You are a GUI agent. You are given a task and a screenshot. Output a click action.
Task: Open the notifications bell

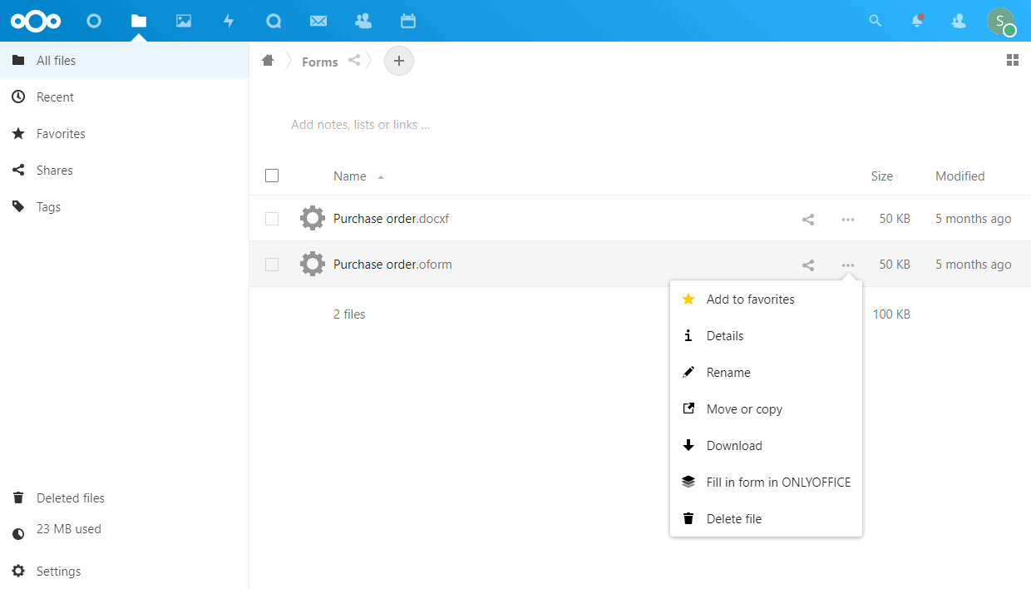[x=917, y=21]
